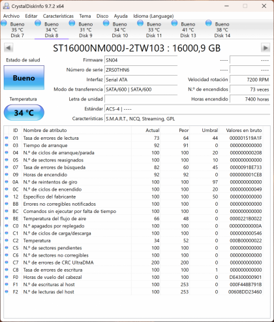Go to previous disk with left arrow

click(x=8, y=48)
